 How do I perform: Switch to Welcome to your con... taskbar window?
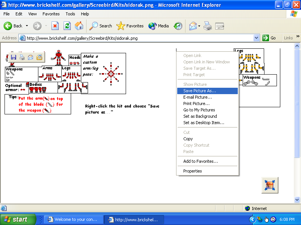(74, 219)
